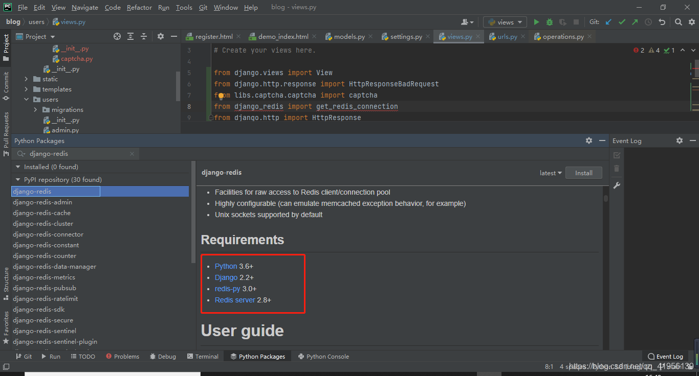This screenshot has width=699, height=376.
Task: Click the Stop square icon in the toolbar
Action: coord(576,22)
